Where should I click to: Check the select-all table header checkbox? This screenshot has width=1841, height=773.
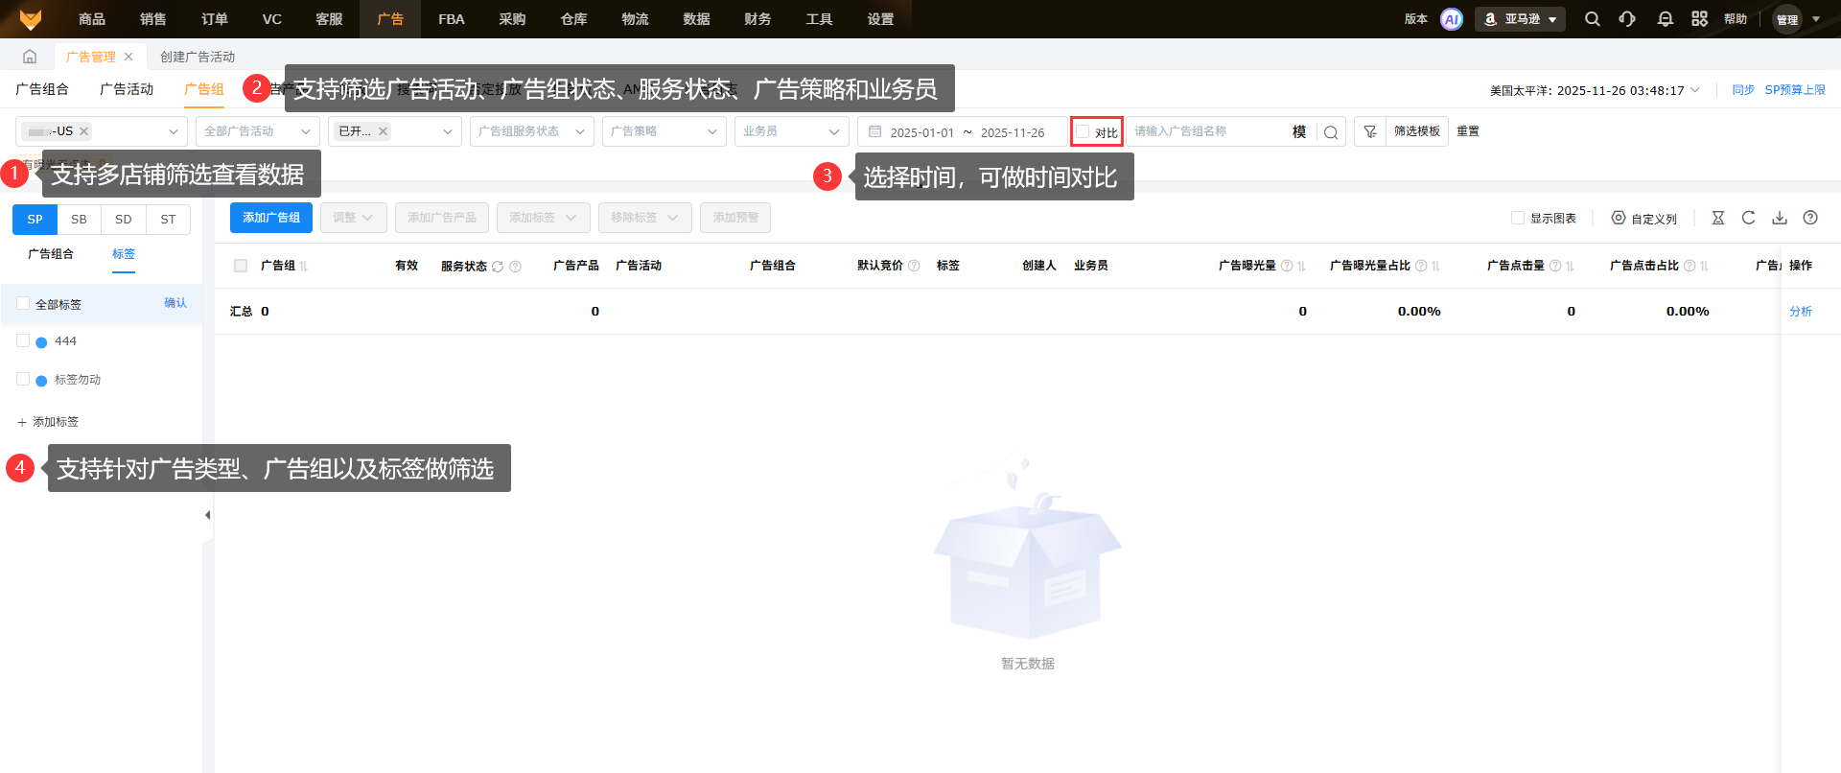click(x=241, y=266)
